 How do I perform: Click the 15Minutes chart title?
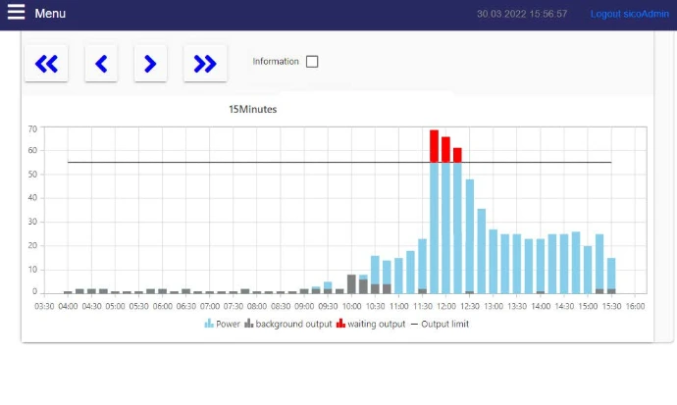click(252, 109)
